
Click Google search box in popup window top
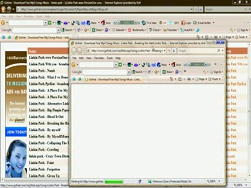[x=197, y=51]
